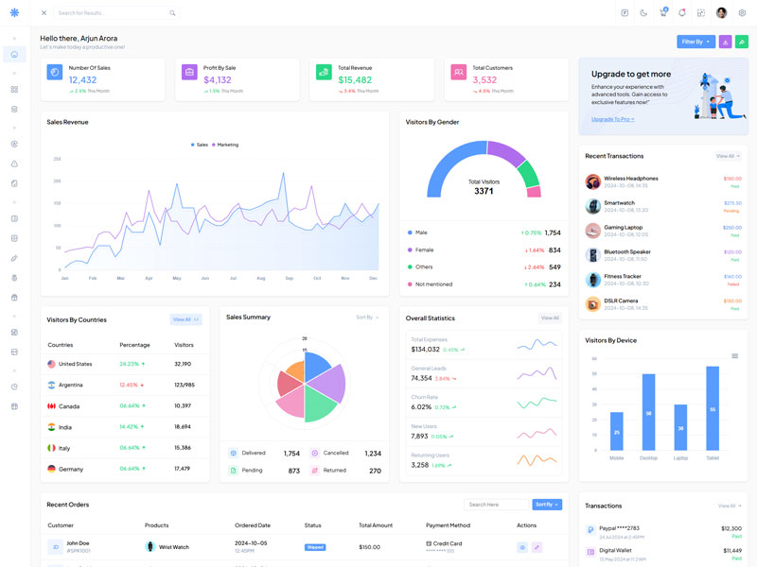Open the settings gear in top bar
Image resolution: width=757 pixels, height=567 pixels.
click(742, 13)
